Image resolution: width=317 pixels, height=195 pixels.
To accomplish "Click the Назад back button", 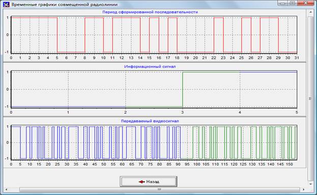I will [x=149, y=181].
